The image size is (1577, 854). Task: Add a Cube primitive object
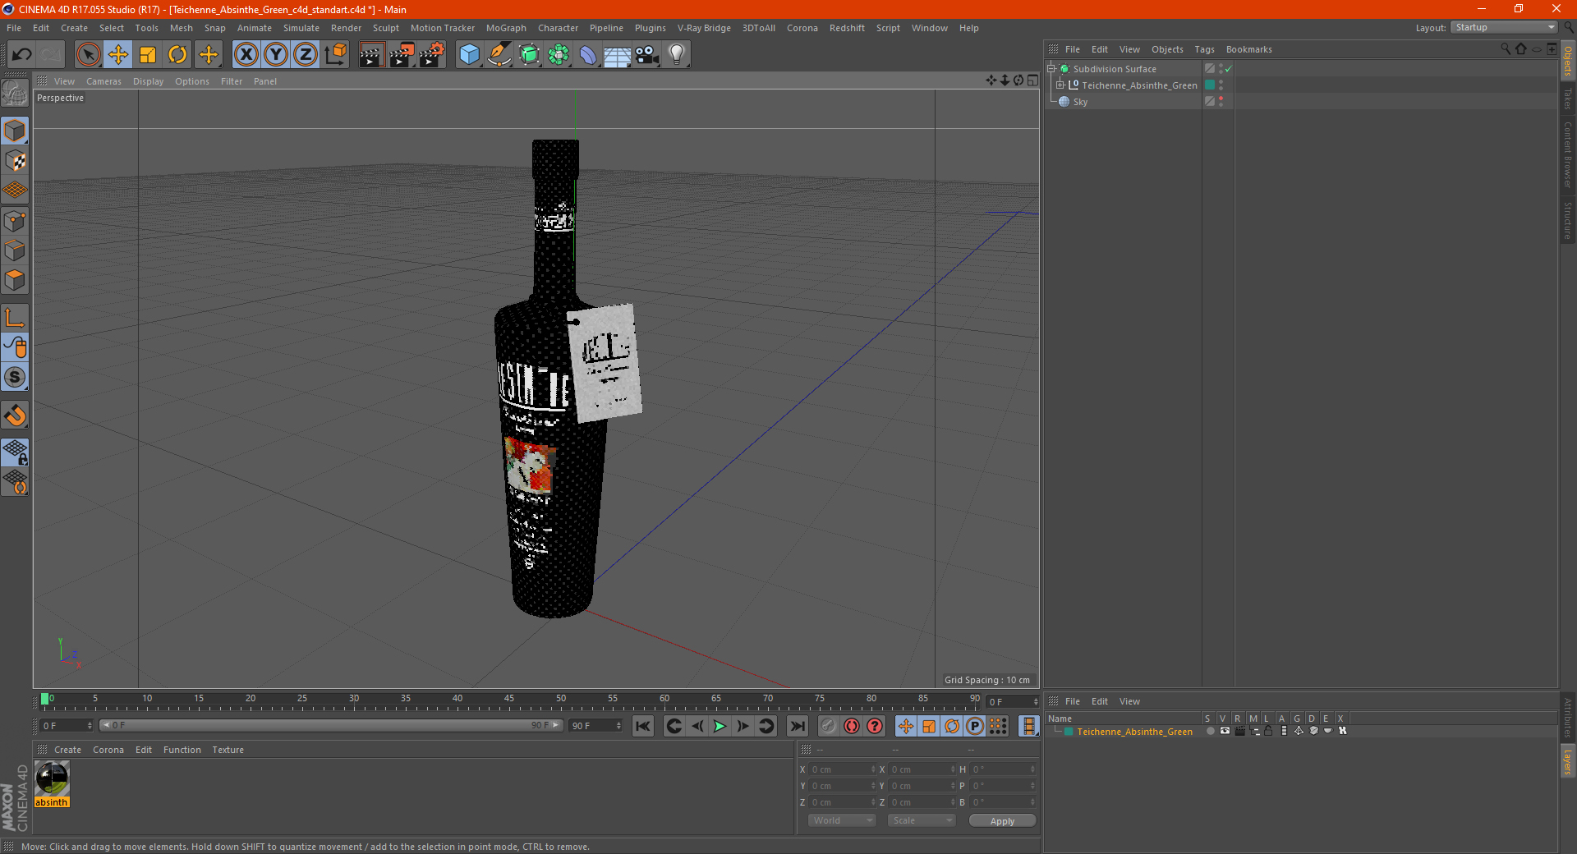(469, 55)
